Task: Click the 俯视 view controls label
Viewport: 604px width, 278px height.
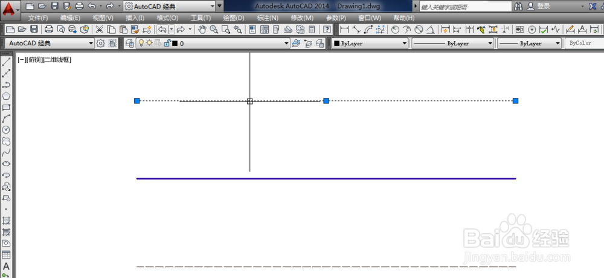Action: [x=34, y=60]
